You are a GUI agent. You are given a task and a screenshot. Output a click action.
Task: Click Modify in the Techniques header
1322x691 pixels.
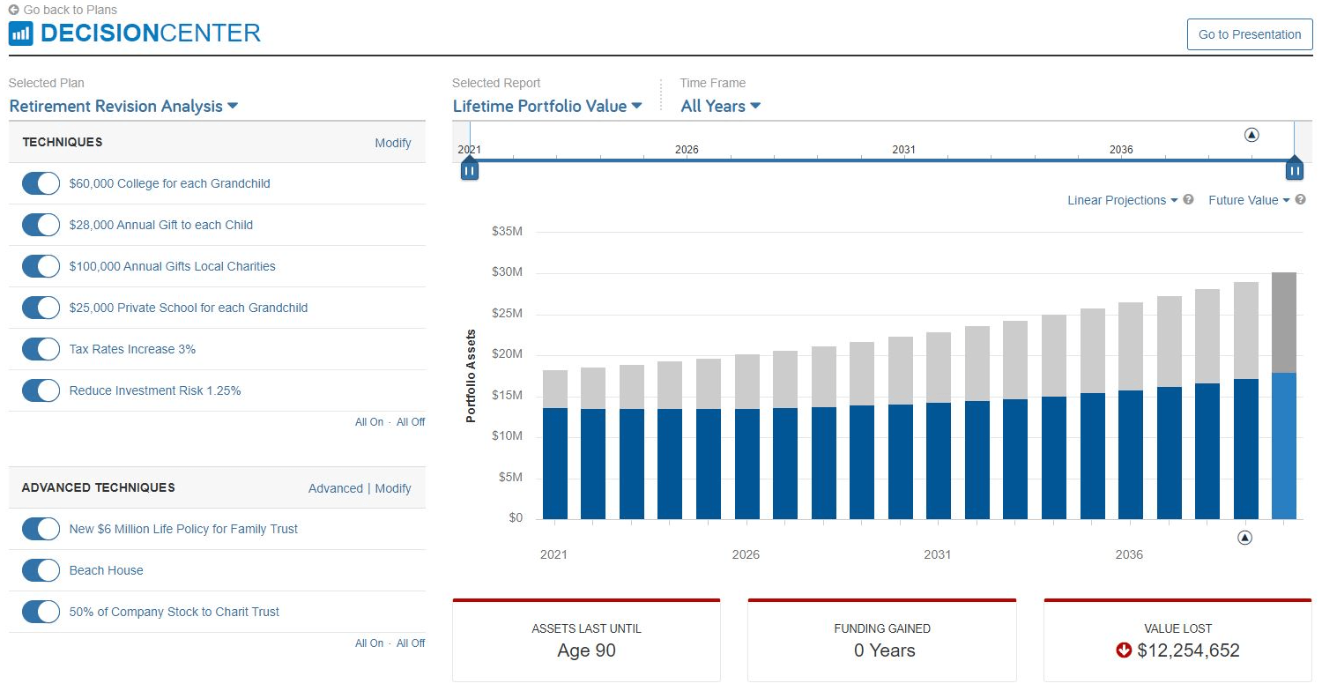point(393,143)
